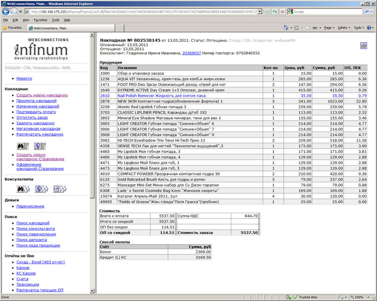Open the Негативная накладная link

(x=38, y=129)
